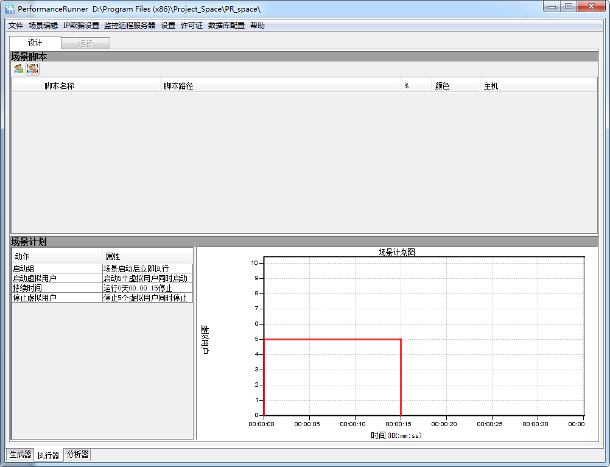The image size is (610, 467).
Task: Switch to the 设计 tab
Action: coord(35,43)
